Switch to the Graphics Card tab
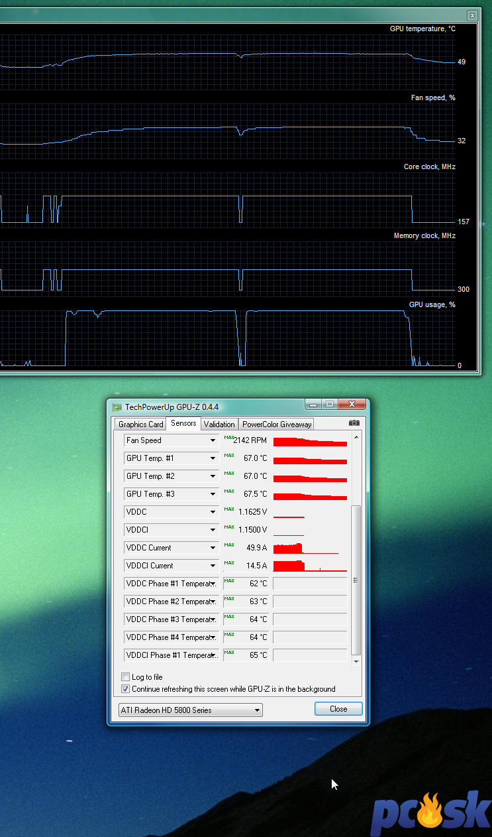Image resolution: width=492 pixels, height=837 pixels. (140, 424)
